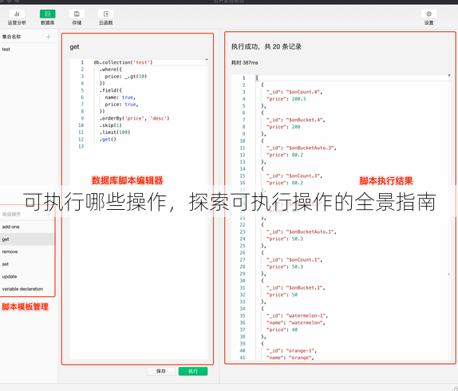Click the 耗时 387ms timing text
Viewport: 458px width, 391px height.
(x=245, y=63)
